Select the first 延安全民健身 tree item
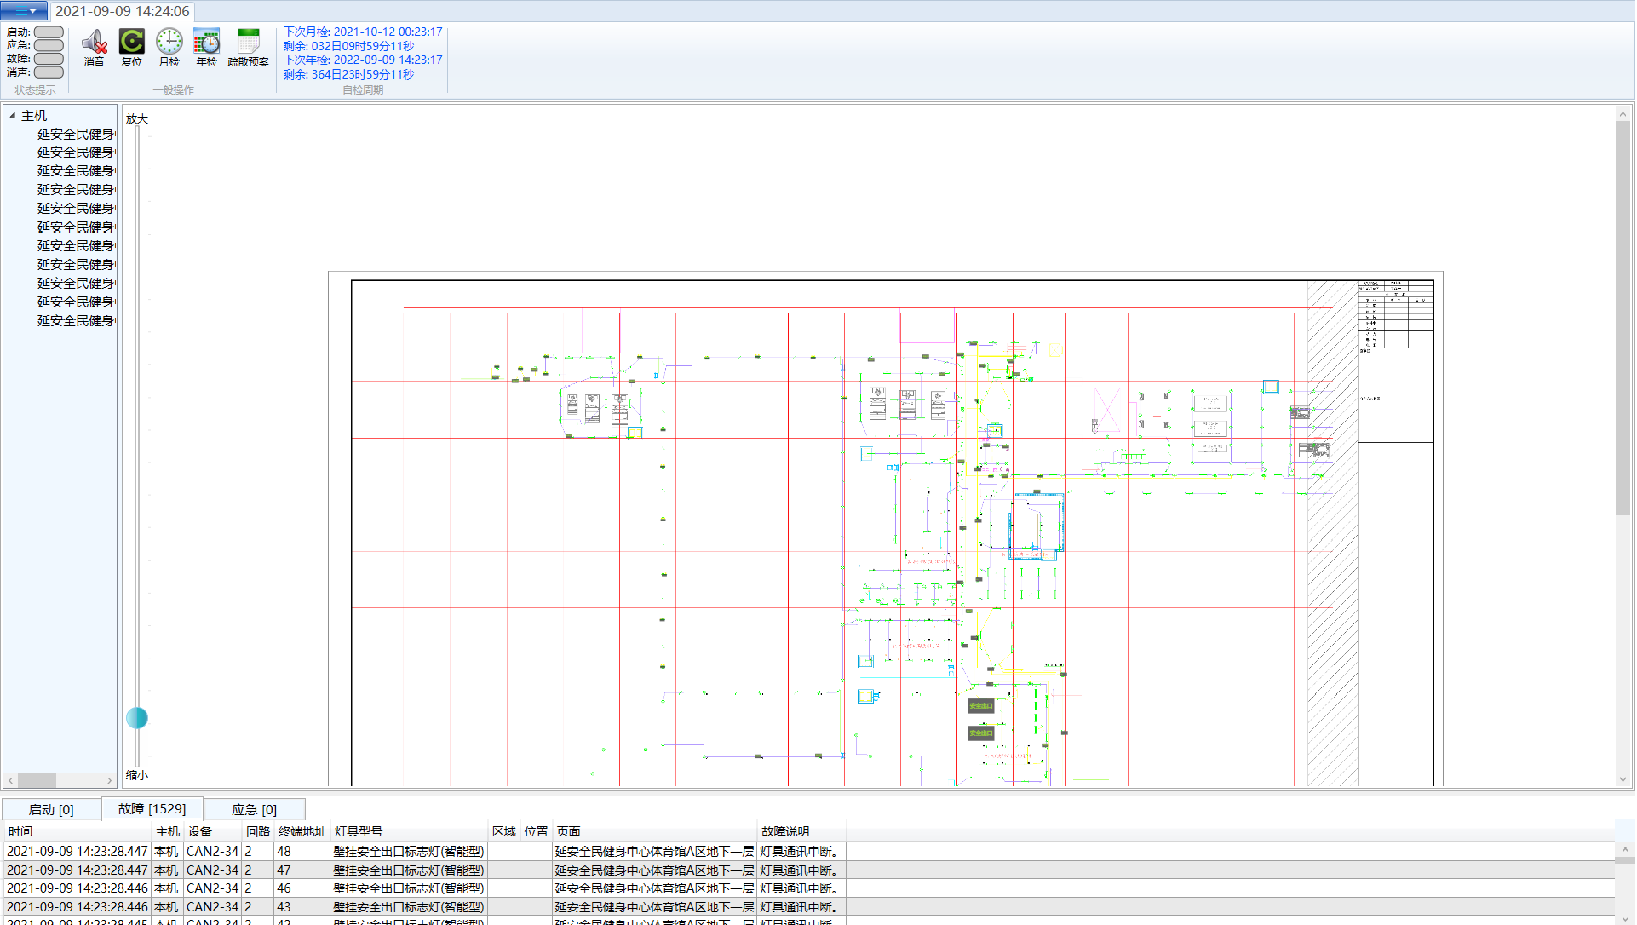This screenshot has height=925, width=1637. pos(75,135)
